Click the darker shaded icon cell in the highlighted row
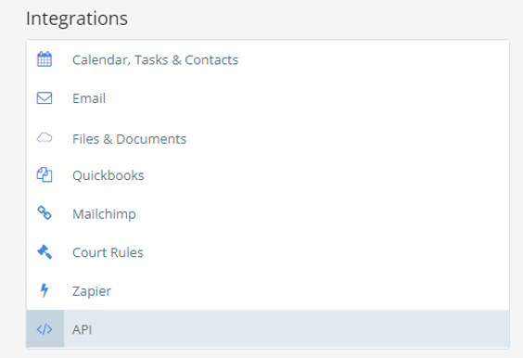The image size is (523, 358). click(x=45, y=329)
